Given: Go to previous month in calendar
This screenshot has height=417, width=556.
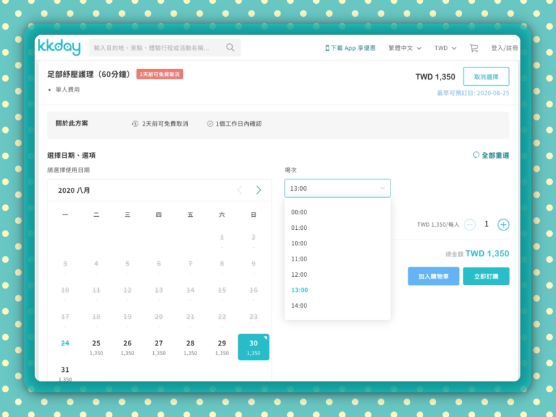Looking at the screenshot, I should coord(240,190).
